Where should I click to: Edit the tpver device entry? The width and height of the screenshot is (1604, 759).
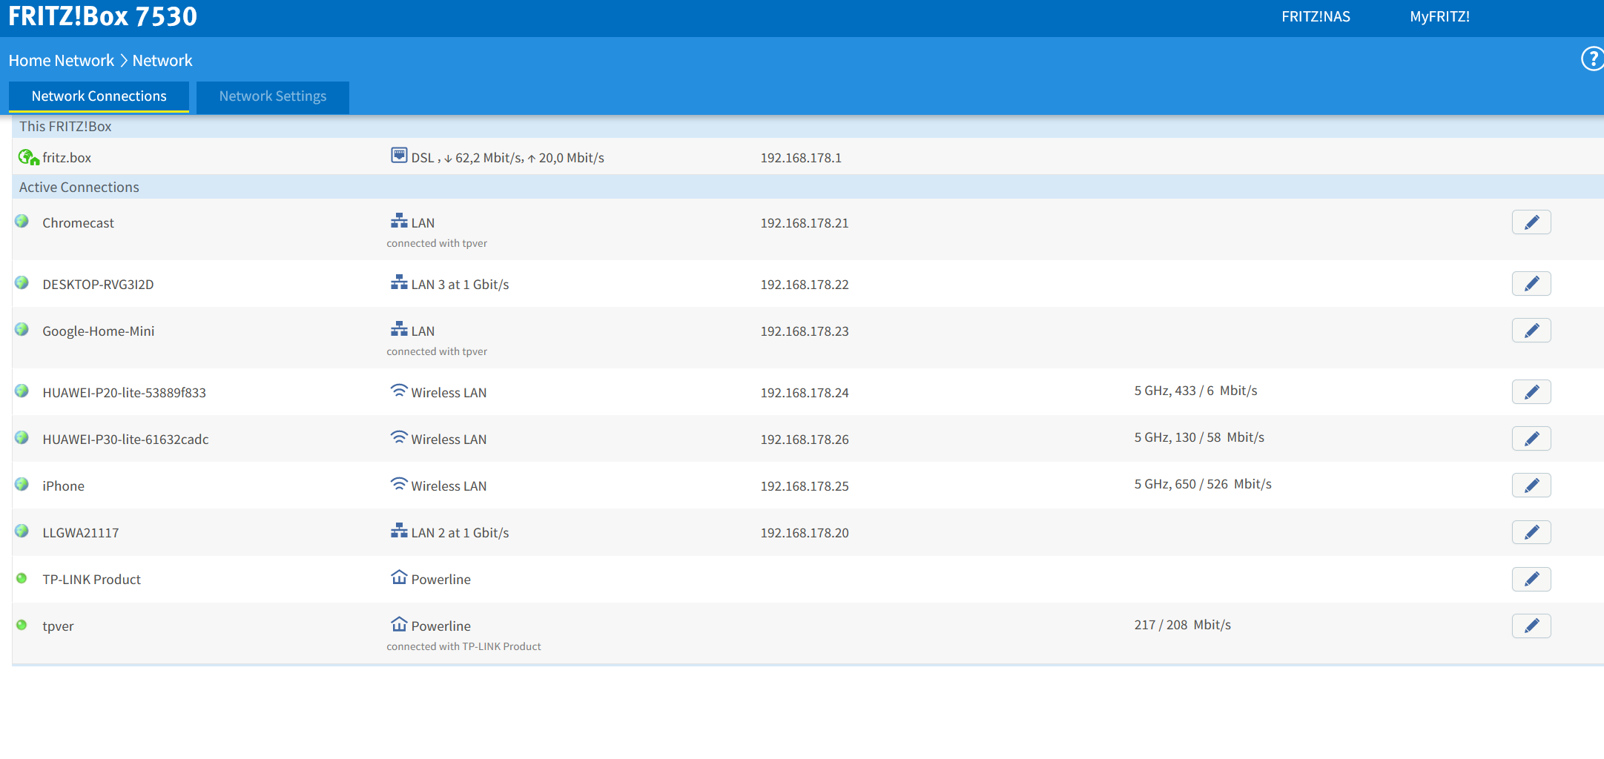(x=1531, y=626)
